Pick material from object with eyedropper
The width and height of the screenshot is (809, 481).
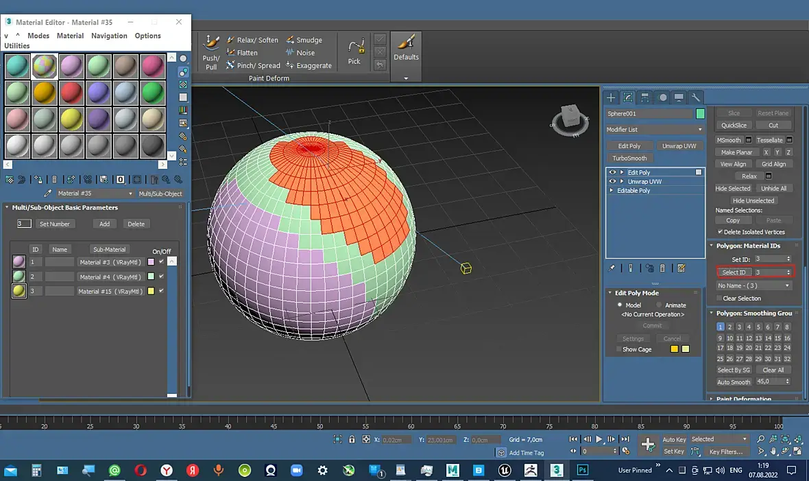(x=48, y=193)
